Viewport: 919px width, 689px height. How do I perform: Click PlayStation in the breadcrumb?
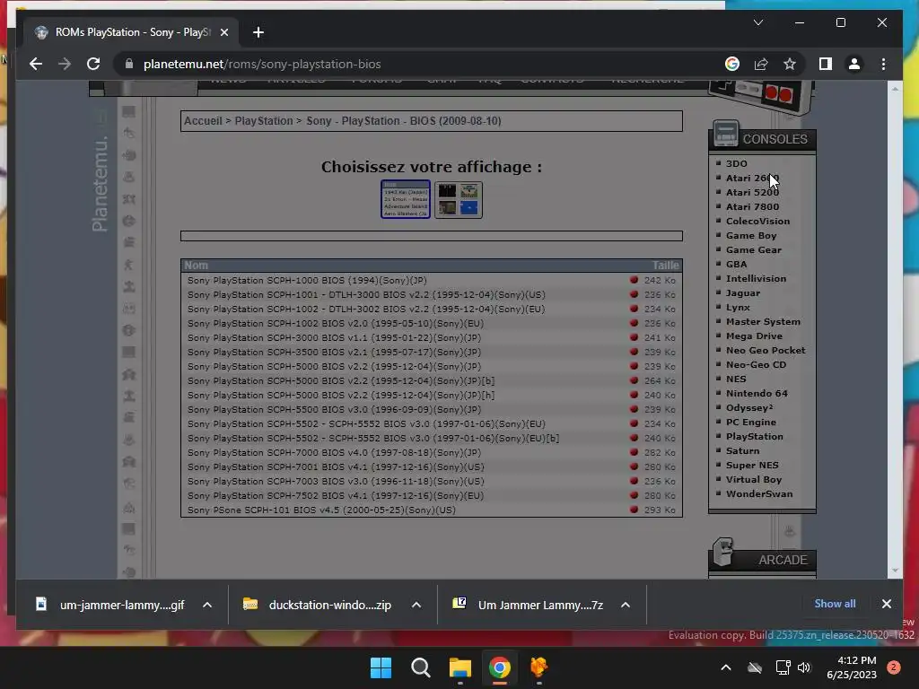pos(264,121)
